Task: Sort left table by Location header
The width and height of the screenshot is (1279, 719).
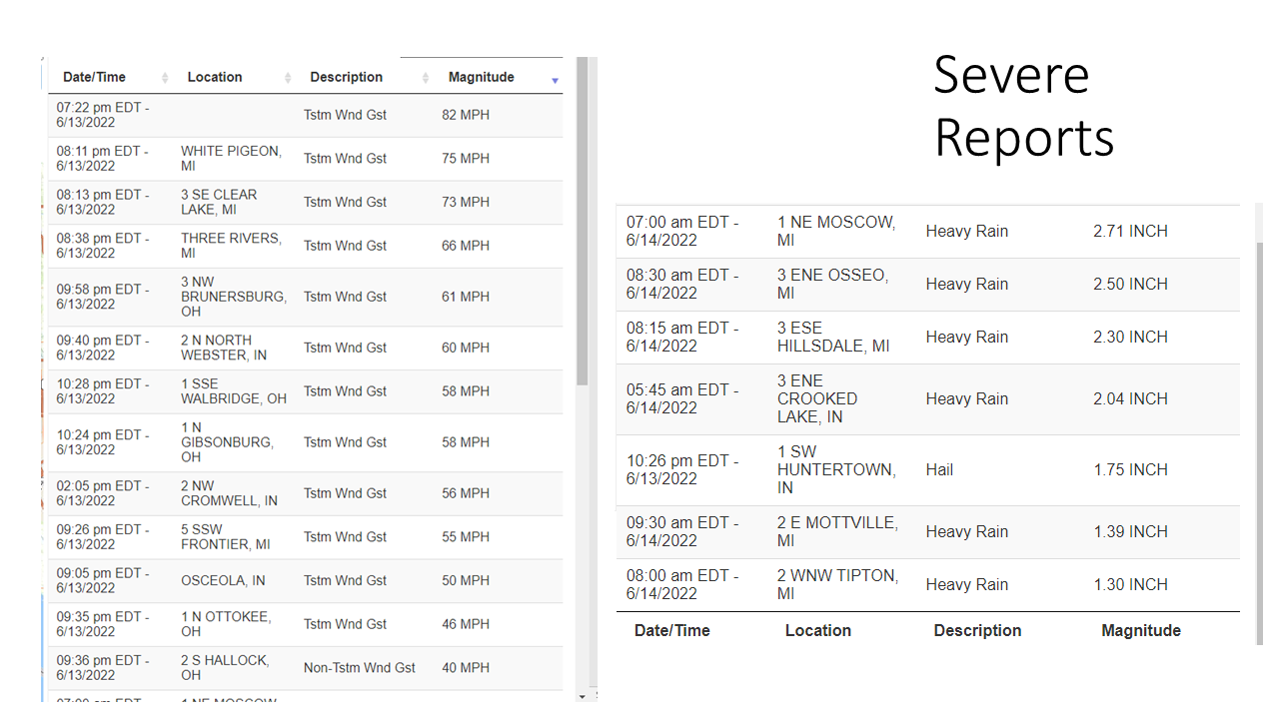Action: pyautogui.click(x=215, y=77)
